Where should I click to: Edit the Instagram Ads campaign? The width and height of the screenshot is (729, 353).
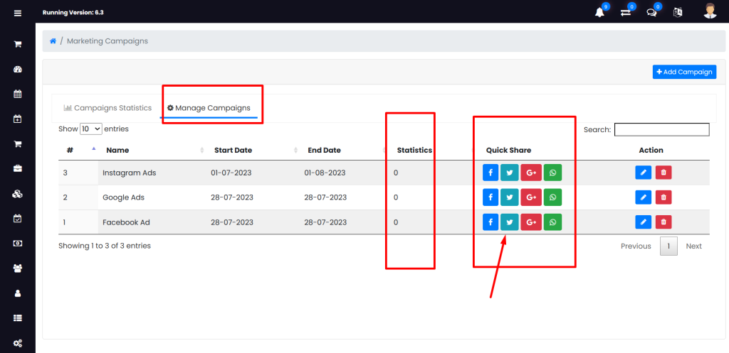644,173
